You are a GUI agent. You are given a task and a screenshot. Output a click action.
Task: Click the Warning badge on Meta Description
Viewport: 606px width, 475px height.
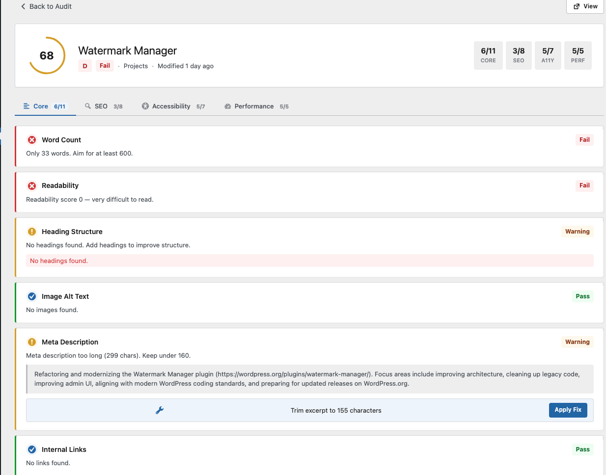(578, 342)
